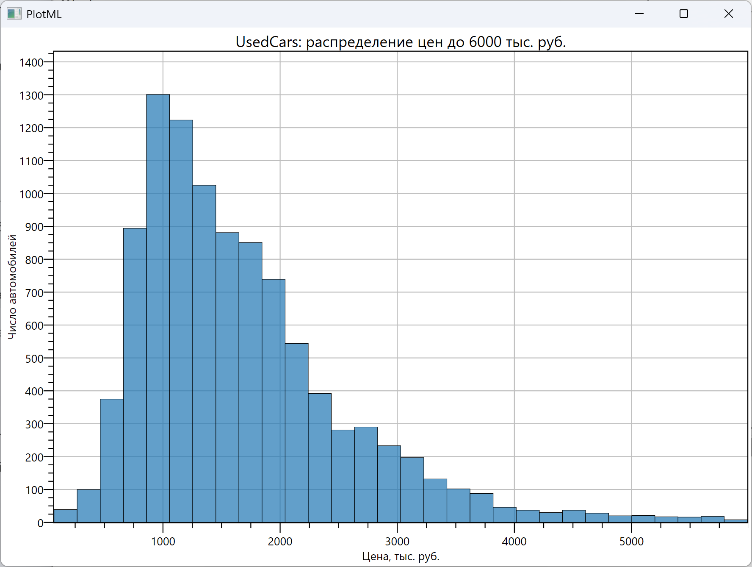Click the y-axis tick label 700
Viewport: 752px width, 567px height.
point(34,293)
